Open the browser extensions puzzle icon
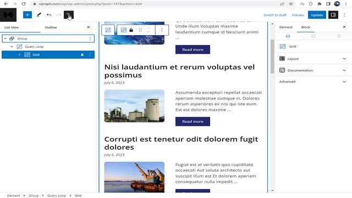The image size is (352, 198). (x=319, y=4)
